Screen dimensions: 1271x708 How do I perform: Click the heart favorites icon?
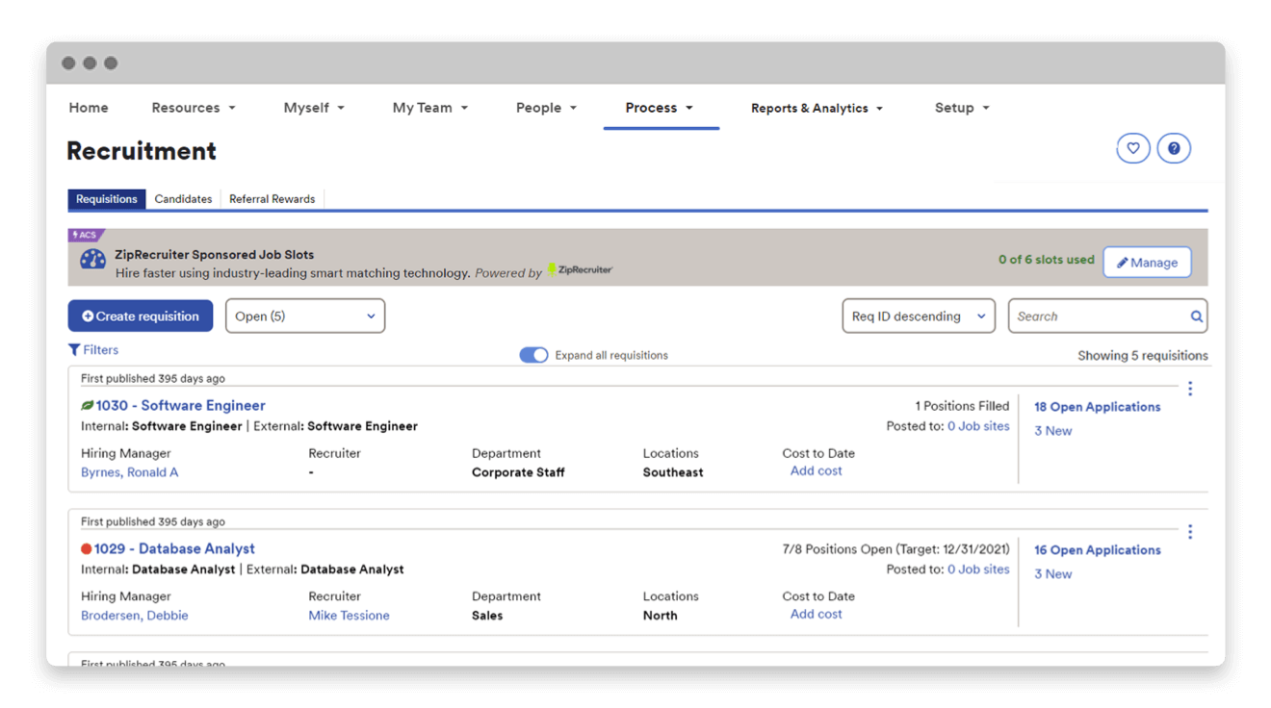(x=1133, y=147)
